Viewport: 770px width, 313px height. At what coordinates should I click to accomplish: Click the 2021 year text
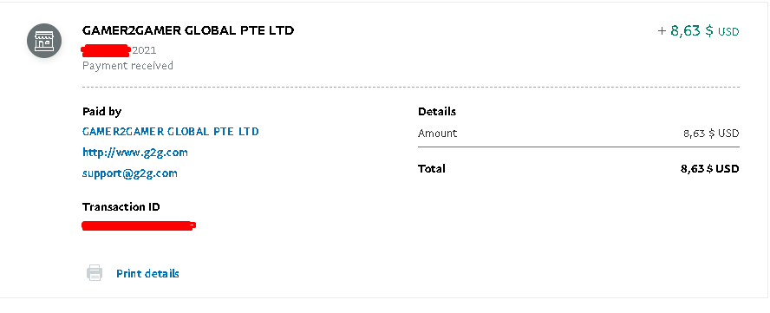(x=144, y=50)
